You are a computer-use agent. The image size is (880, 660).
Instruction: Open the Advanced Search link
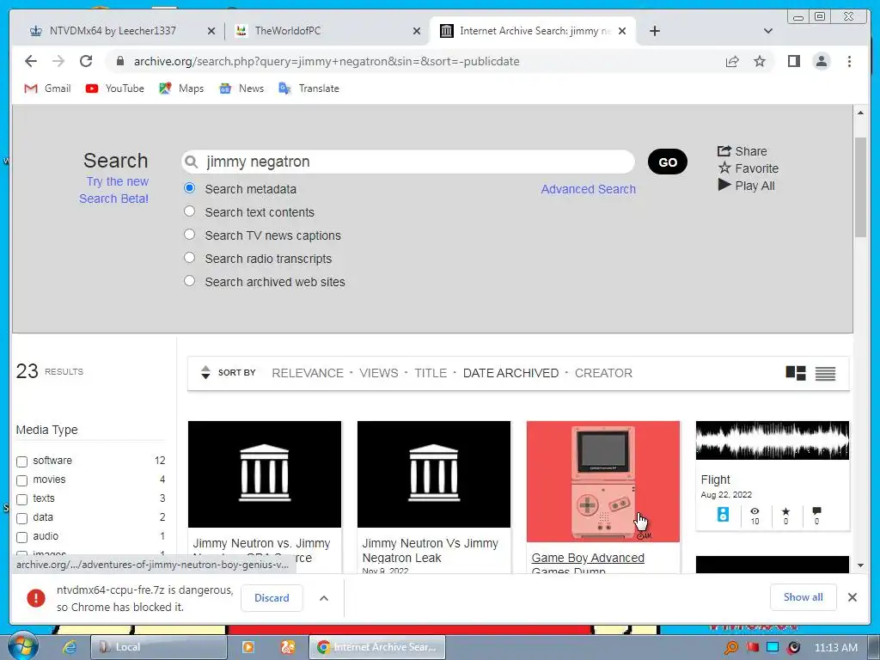(588, 189)
